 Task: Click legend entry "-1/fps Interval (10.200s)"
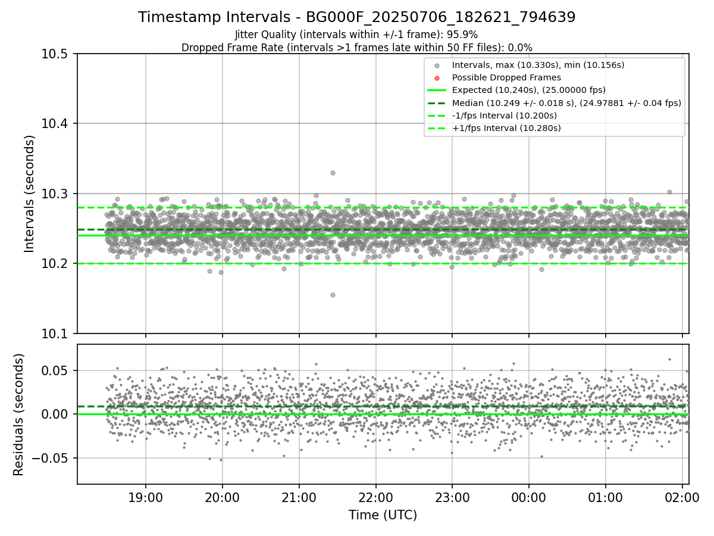click(x=505, y=116)
